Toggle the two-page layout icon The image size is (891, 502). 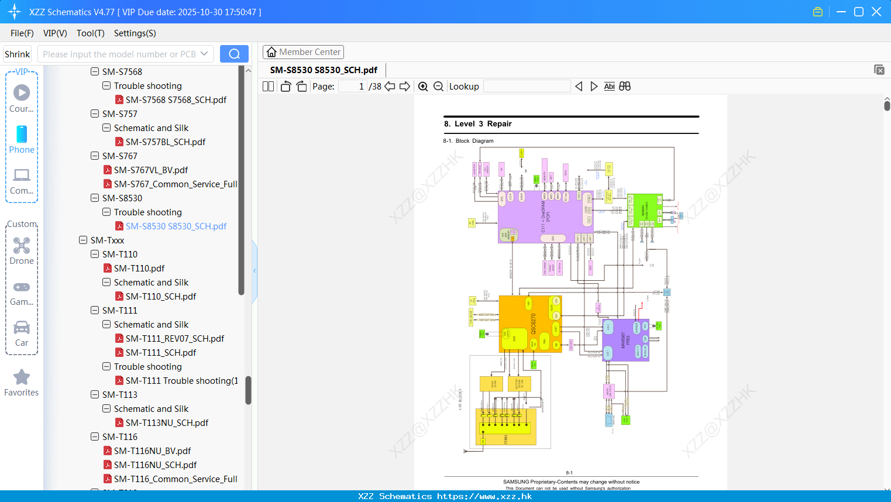pyautogui.click(x=268, y=87)
